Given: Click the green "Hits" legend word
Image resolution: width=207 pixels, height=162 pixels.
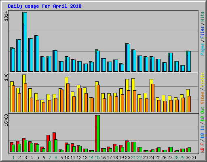Looking at the screenshot, I should 203,17.
